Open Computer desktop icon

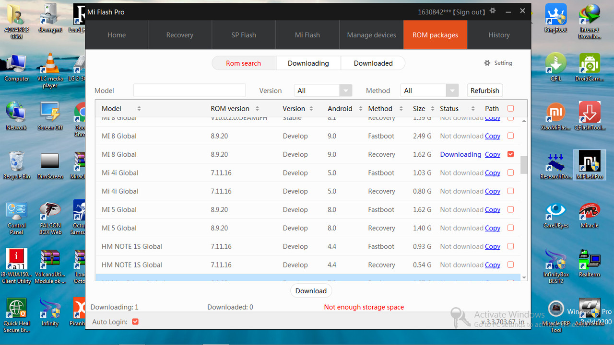click(x=17, y=67)
